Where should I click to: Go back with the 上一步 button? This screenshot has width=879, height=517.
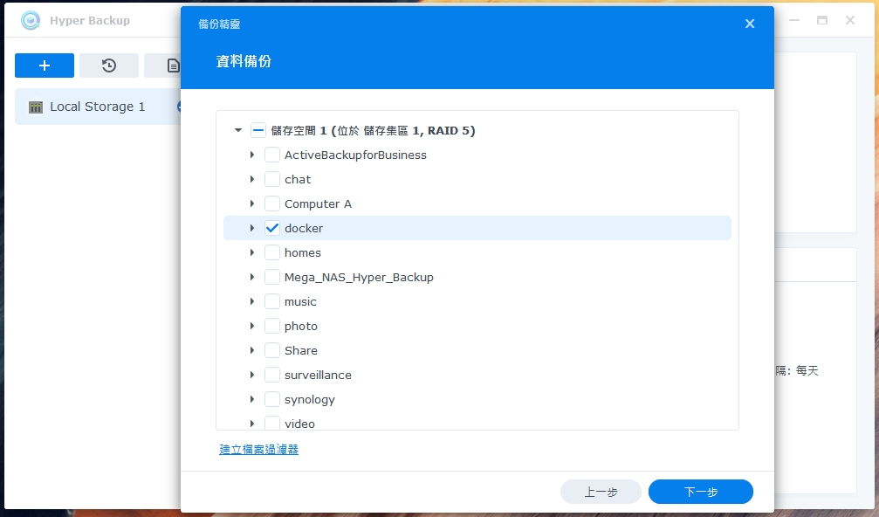coord(601,492)
